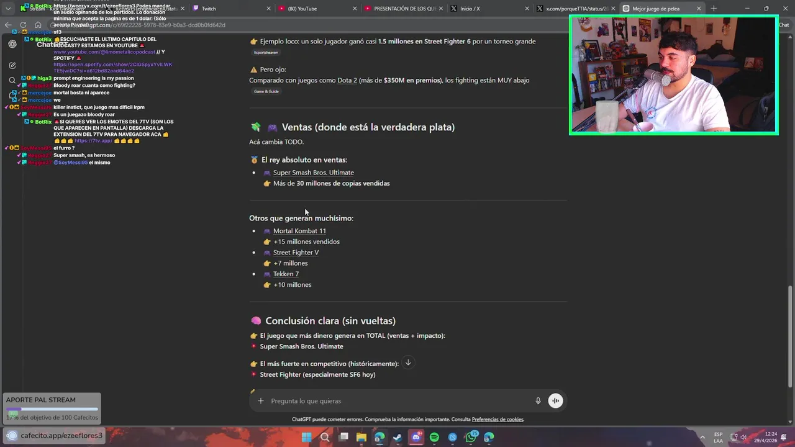Open the Street Fighter V link

296,253
